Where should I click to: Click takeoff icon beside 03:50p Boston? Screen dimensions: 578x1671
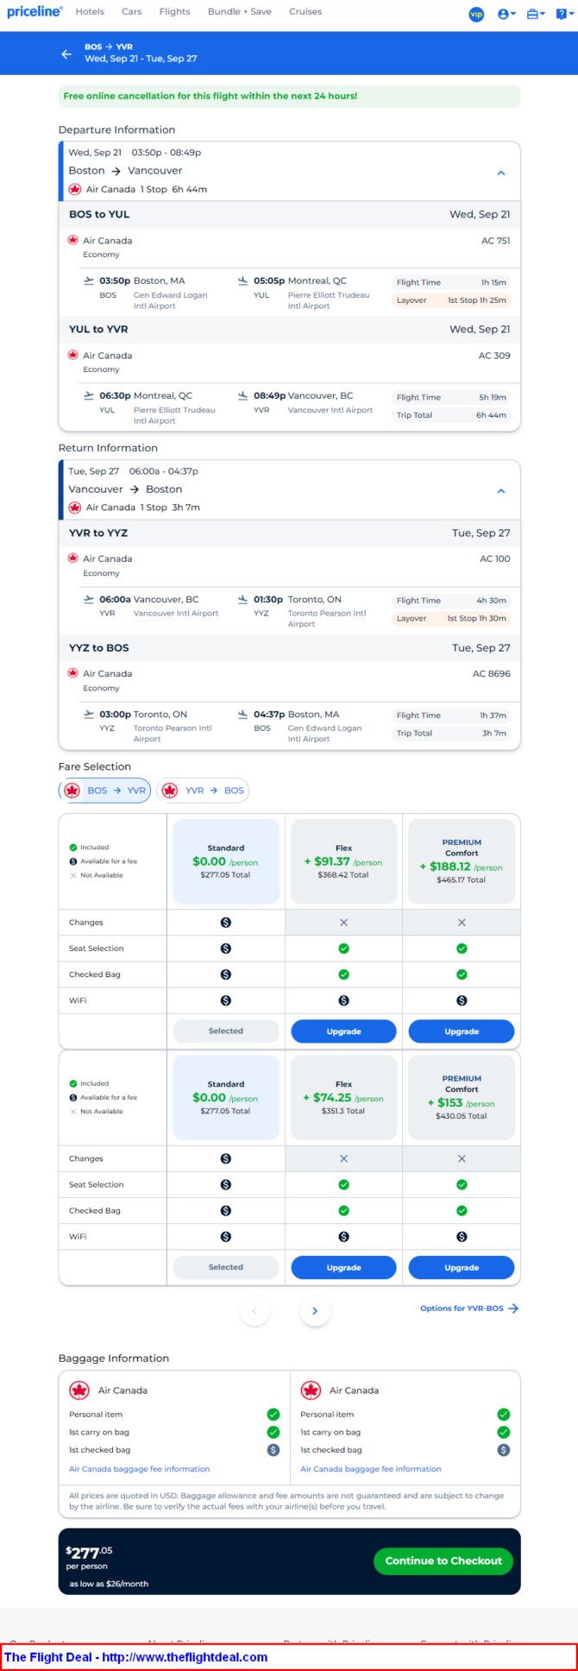coord(89,281)
